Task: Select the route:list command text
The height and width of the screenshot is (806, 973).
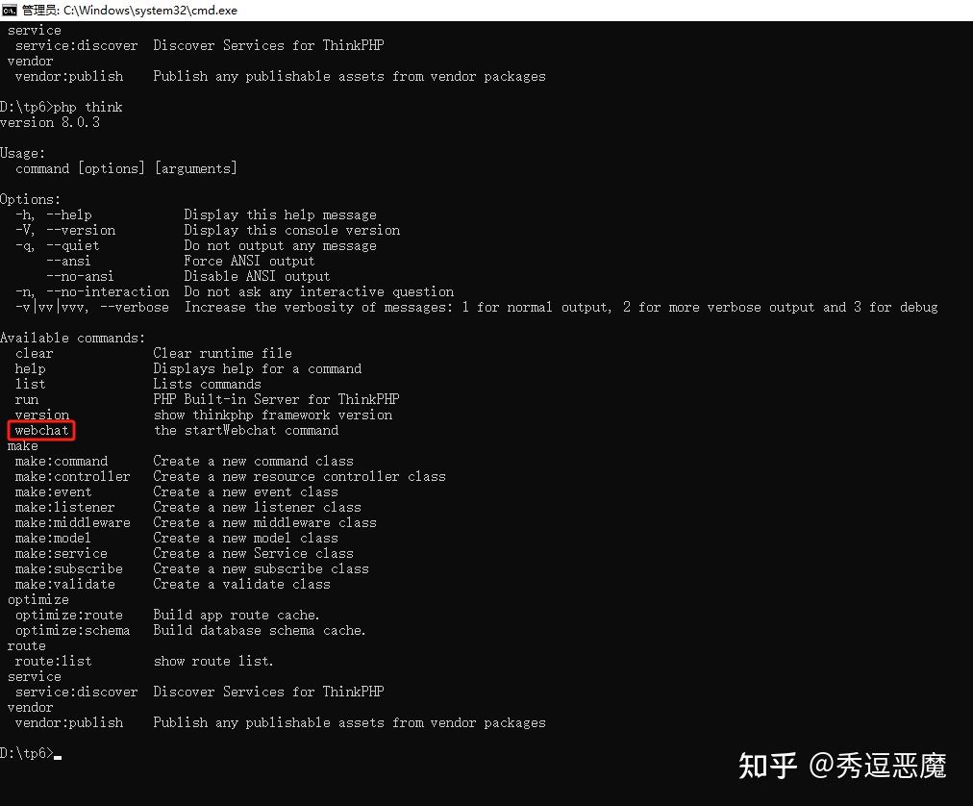Action: coord(53,661)
